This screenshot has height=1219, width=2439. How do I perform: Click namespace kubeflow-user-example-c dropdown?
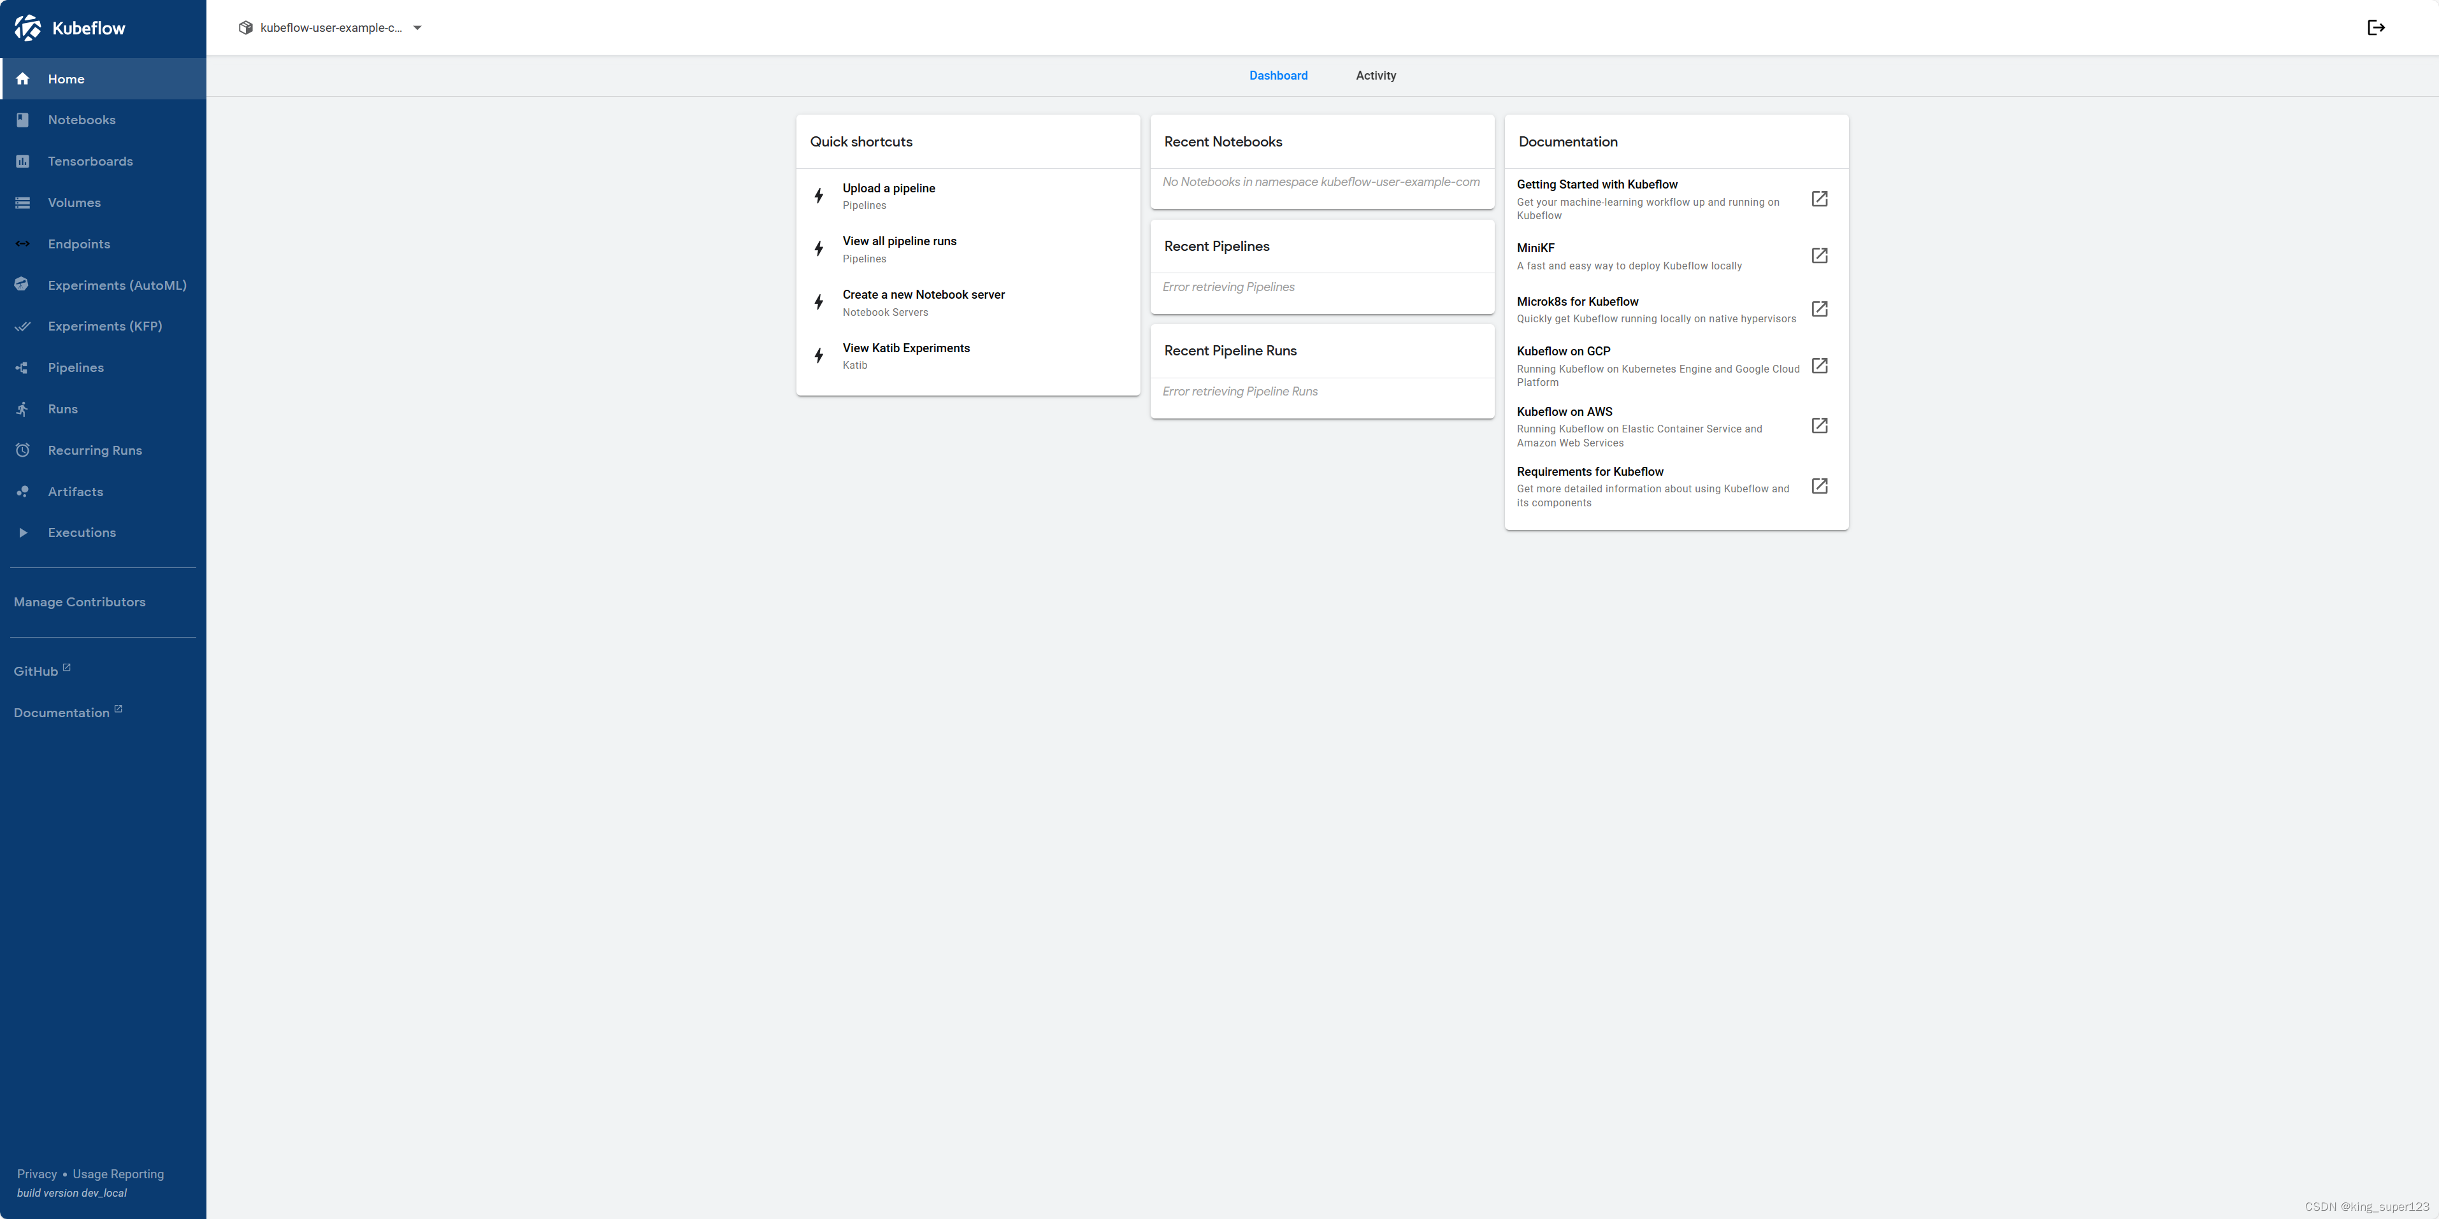[330, 28]
